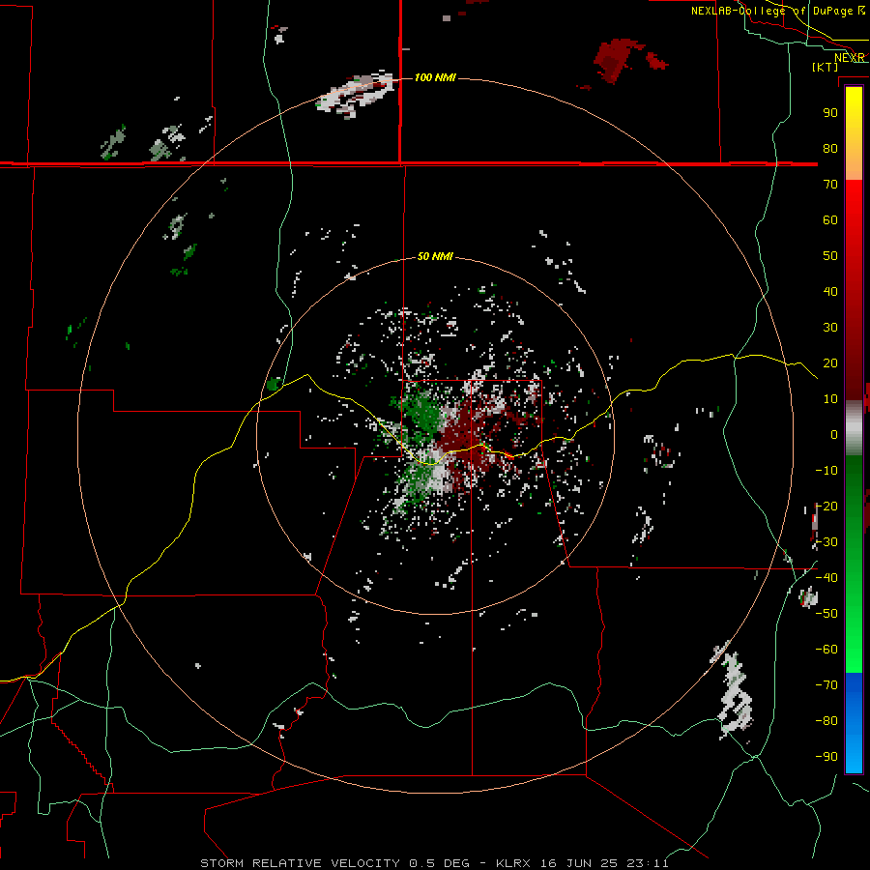Click the positive "40" scale value
The image size is (870, 870).
[x=830, y=291]
